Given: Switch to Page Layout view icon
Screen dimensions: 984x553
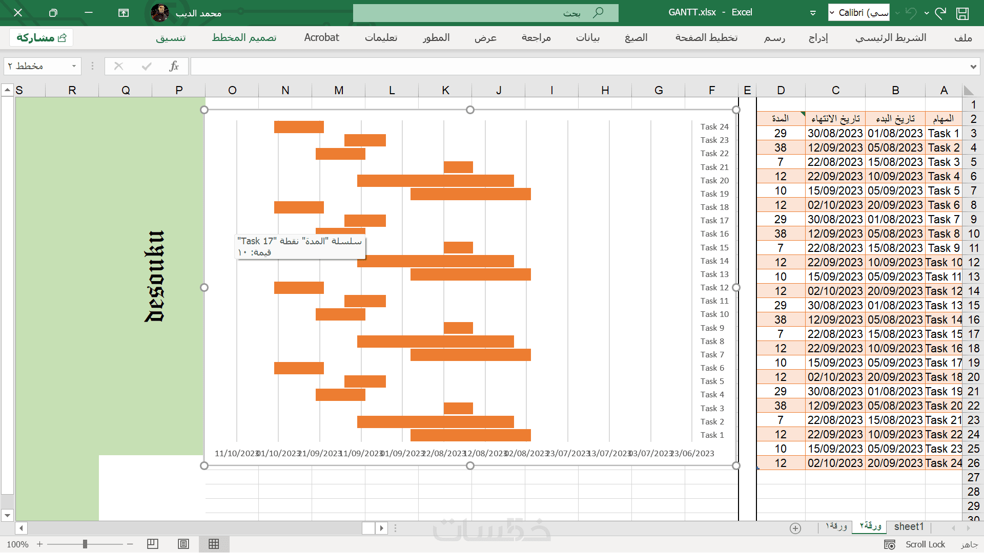Looking at the screenshot, I should pyautogui.click(x=183, y=544).
